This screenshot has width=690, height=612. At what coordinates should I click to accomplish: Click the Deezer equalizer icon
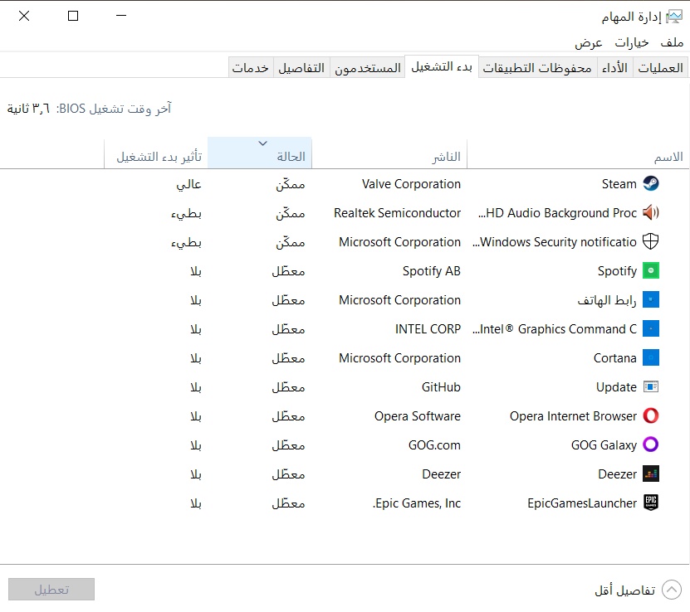click(650, 474)
